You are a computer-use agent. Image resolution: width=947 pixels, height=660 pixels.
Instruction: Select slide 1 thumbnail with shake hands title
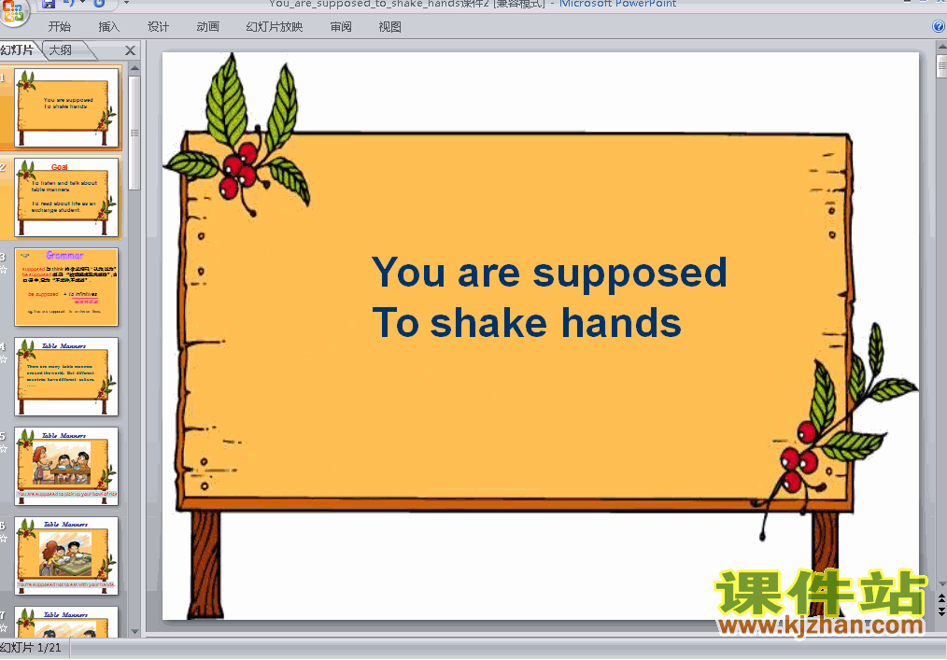click(x=66, y=107)
